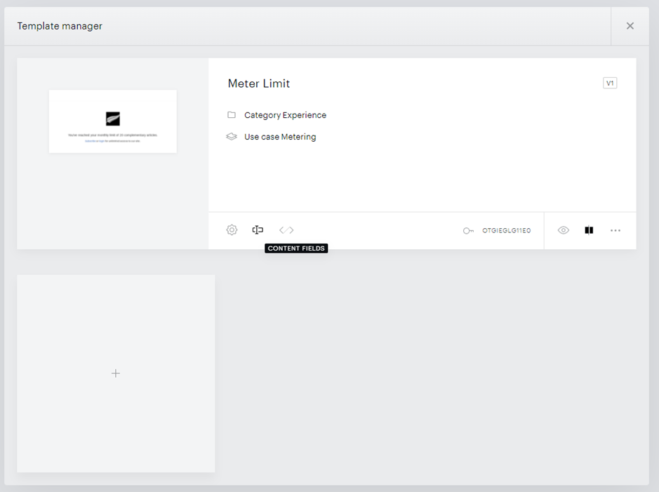Viewport: 659px width, 492px height.
Task: Open the Meter Limit thumbnail preview
Action: 112,121
